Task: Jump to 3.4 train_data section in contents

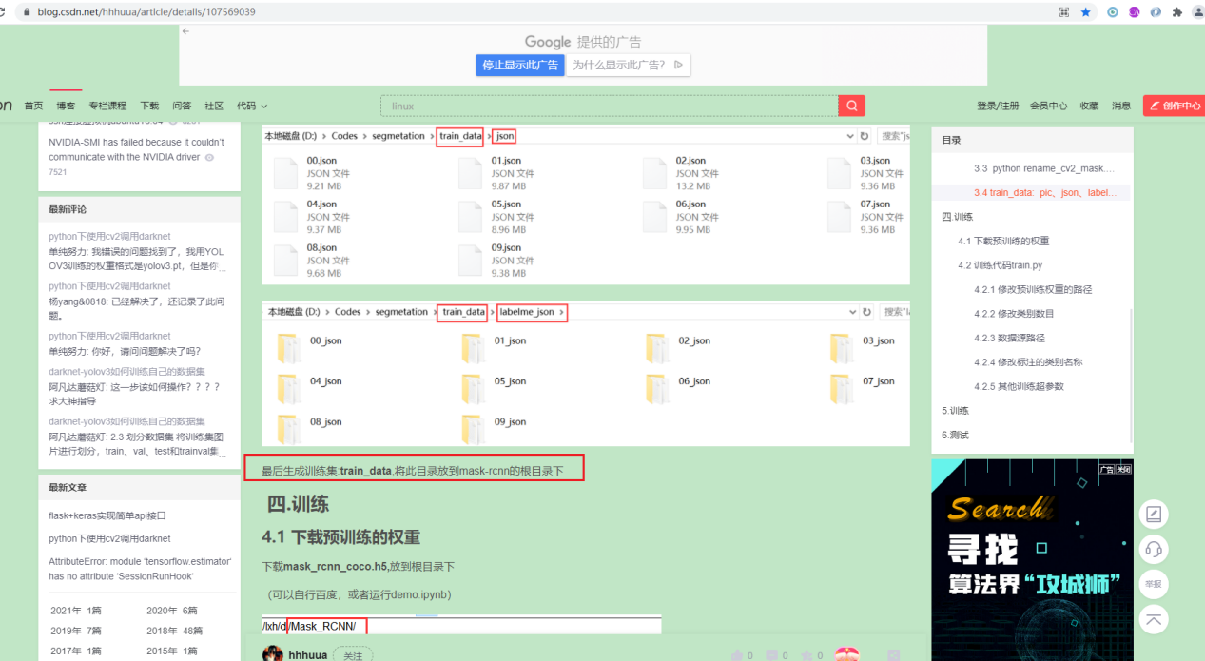Action: (x=1045, y=192)
